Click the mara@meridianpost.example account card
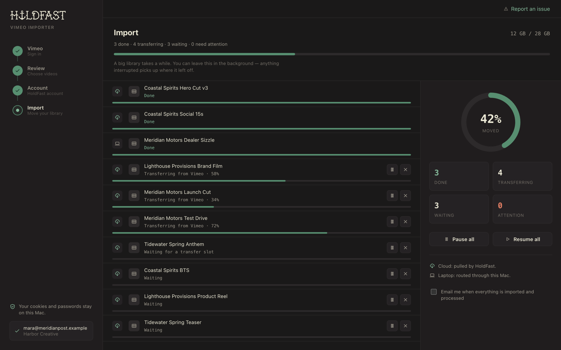Image resolution: width=561 pixels, height=350 pixels. tap(51, 331)
